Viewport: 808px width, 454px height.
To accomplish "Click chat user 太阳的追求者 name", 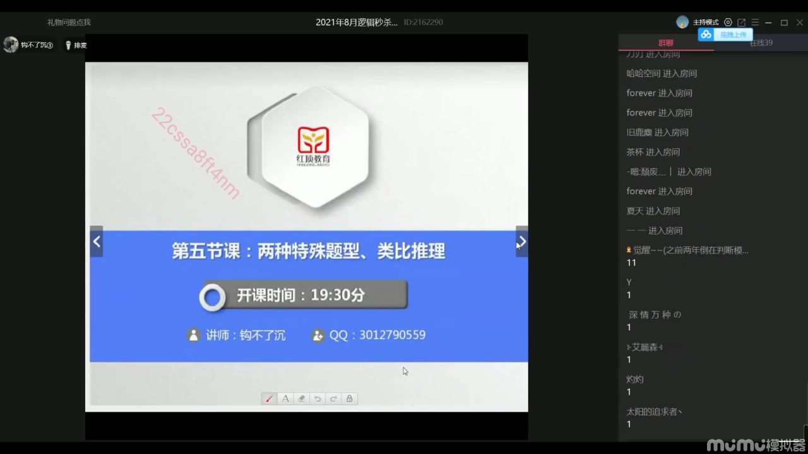I will coord(654,412).
